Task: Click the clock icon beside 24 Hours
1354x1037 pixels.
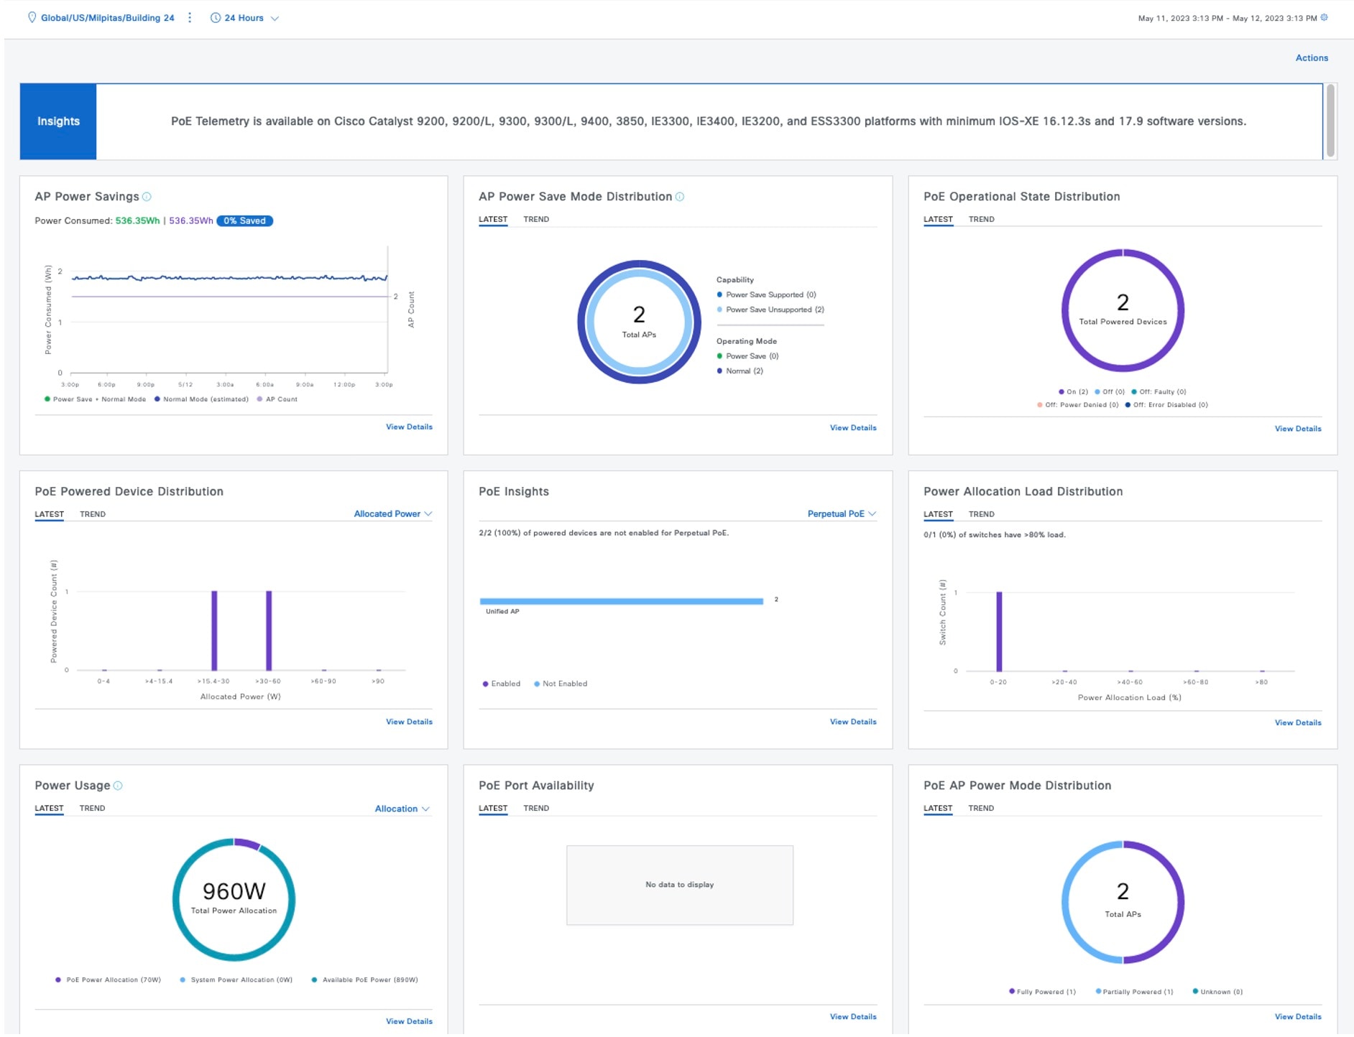Action: pos(215,18)
